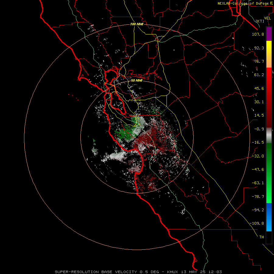Screen dimensions: 274x274
Task: Pick the red segment of velocity color bar
Action: (269, 97)
